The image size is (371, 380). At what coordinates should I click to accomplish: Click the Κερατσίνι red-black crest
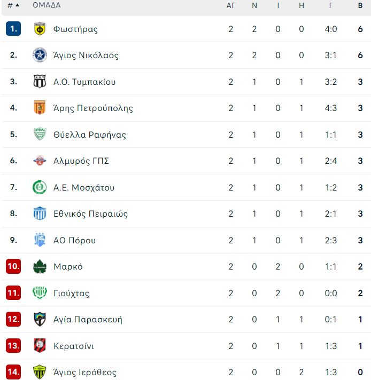click(x=40, y=346)
